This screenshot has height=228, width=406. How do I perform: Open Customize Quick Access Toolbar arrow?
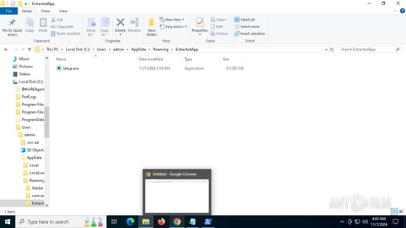point(26,4)
